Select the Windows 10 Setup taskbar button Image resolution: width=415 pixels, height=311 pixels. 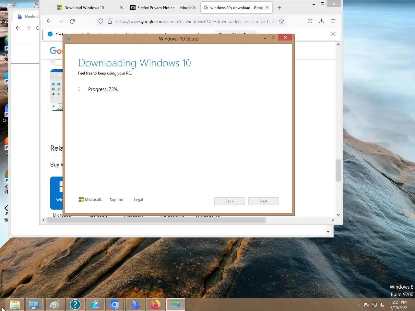pos(176,305)
